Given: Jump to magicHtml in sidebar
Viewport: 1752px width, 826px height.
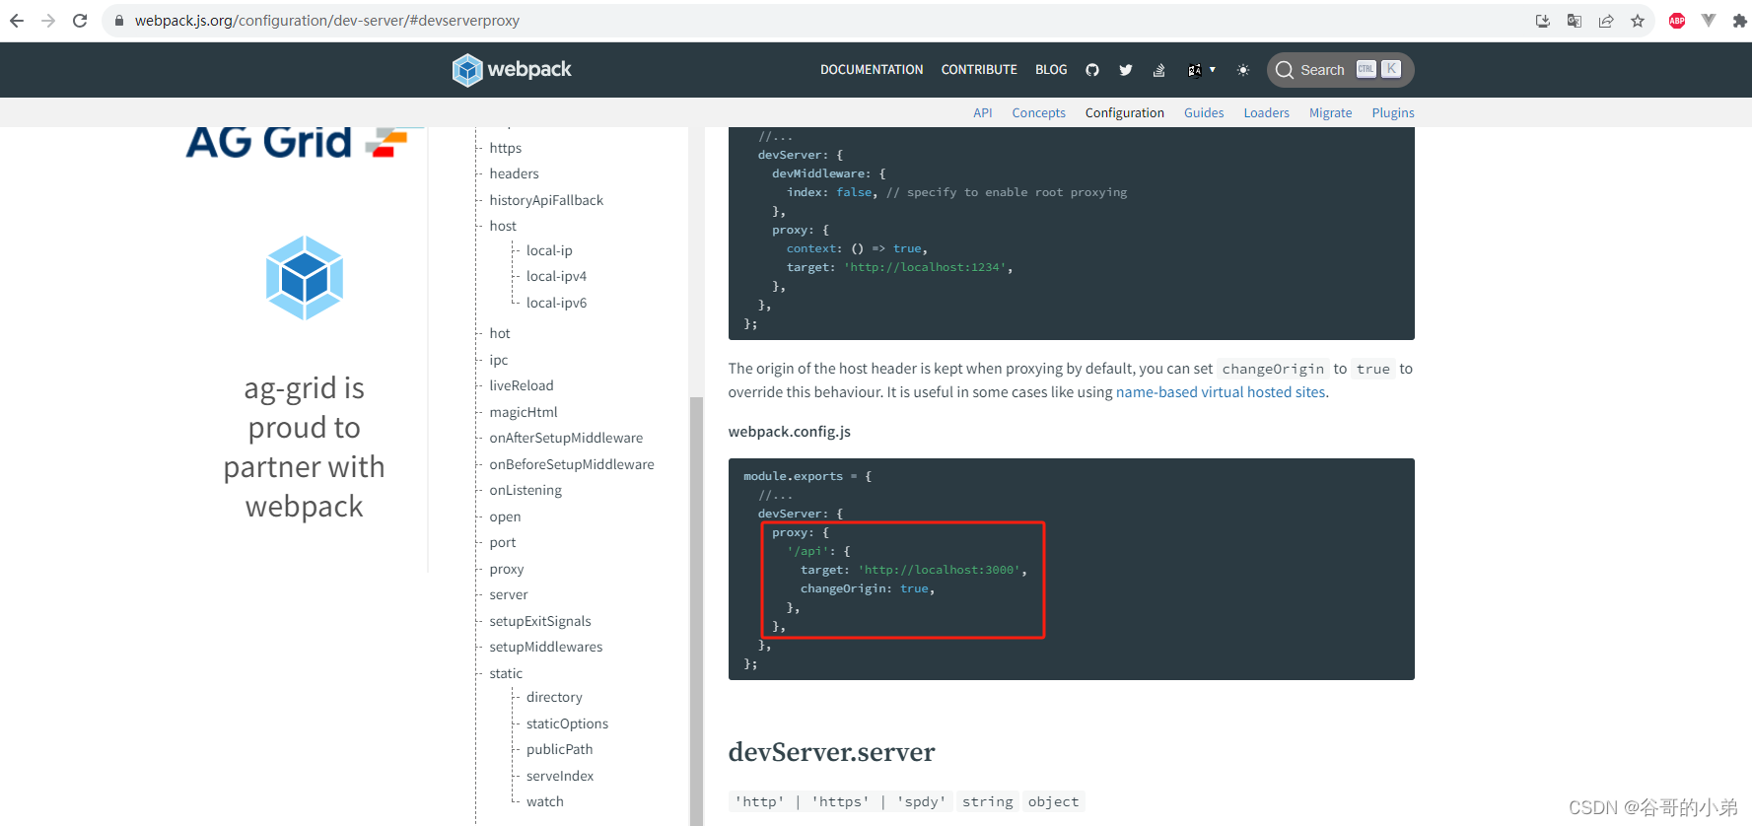Looking at the screenshot, I should click(524, 412).
